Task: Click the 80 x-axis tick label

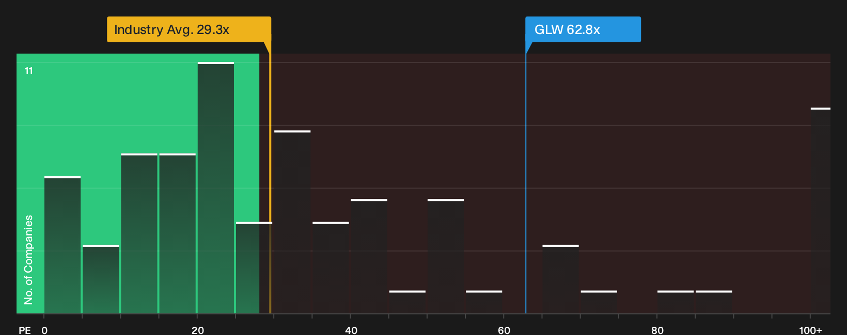Action: pos(657,330)
